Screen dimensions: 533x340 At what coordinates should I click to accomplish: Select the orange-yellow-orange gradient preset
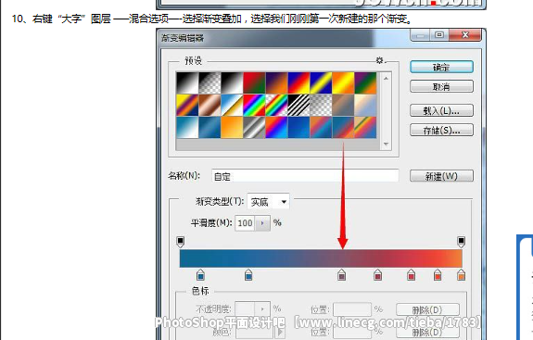(x=343, y=82)
